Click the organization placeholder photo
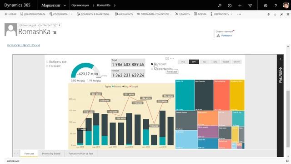Image resolution: width=291 pixels, height=164 pixels. [11, 30]
